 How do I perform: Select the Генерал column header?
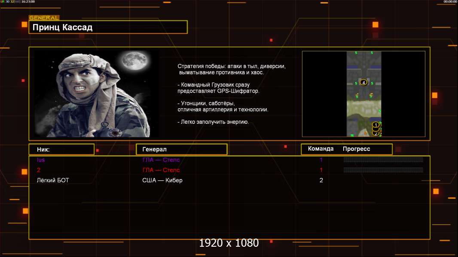coord(182,149)
